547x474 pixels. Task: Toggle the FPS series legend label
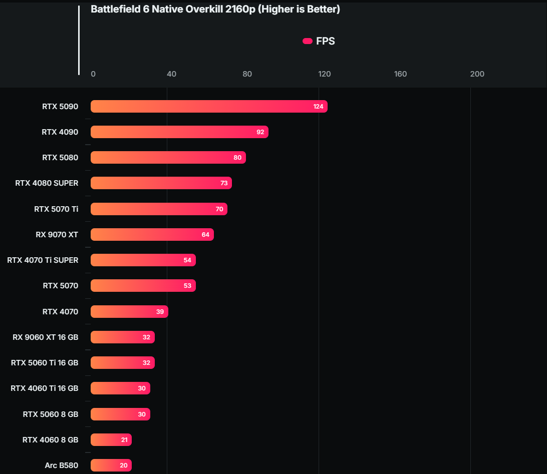pyautogui.click(x=325, y=42)
